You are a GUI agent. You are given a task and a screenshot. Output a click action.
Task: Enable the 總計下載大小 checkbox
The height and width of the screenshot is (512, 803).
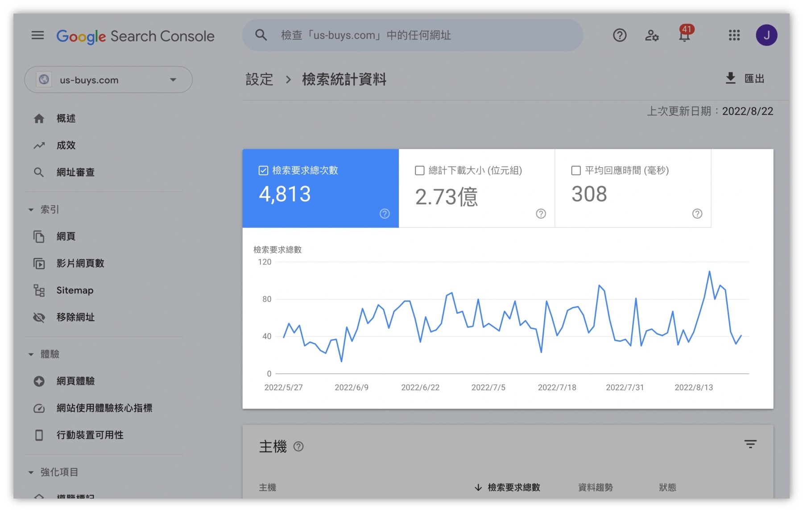(419, 170)
